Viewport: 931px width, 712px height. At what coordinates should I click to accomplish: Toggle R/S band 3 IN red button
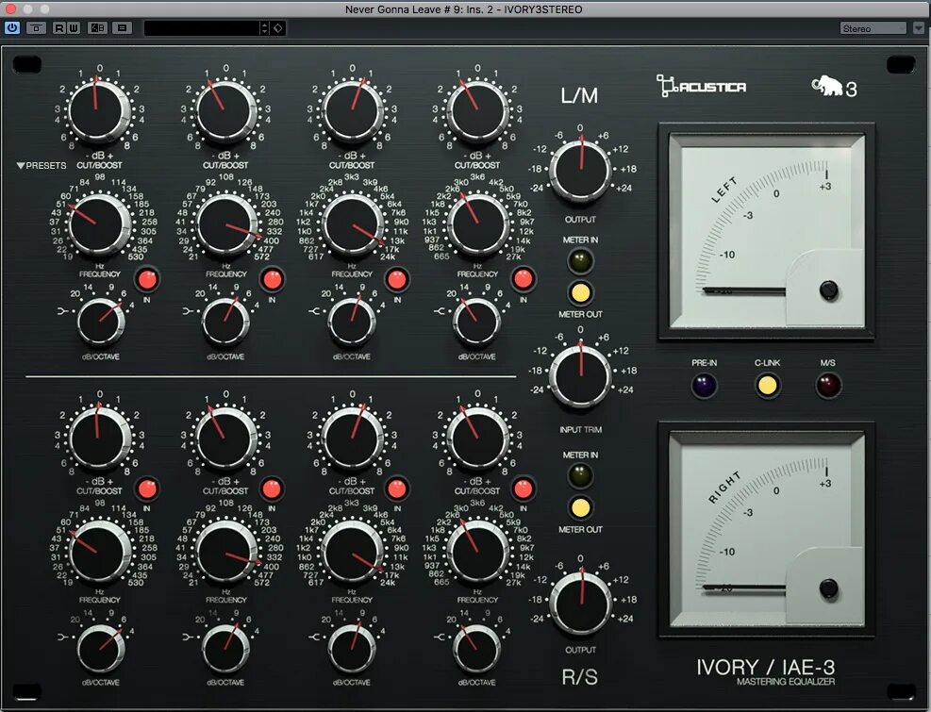point(396,488)
